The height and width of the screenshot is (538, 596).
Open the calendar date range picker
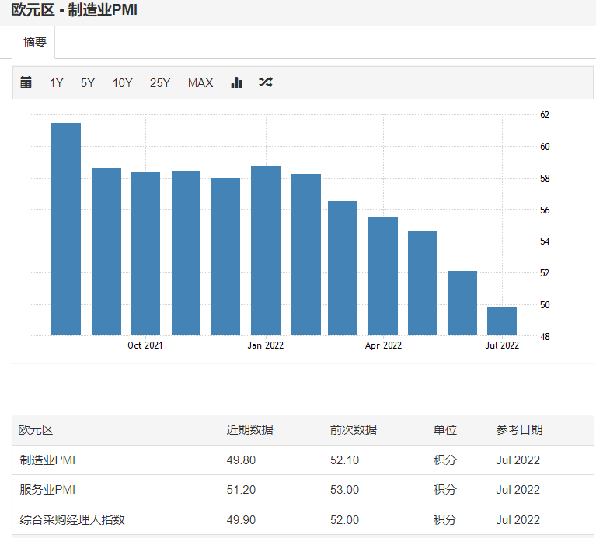pos(26,82)
